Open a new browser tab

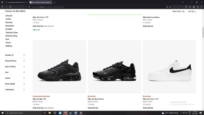coord(55,2)
